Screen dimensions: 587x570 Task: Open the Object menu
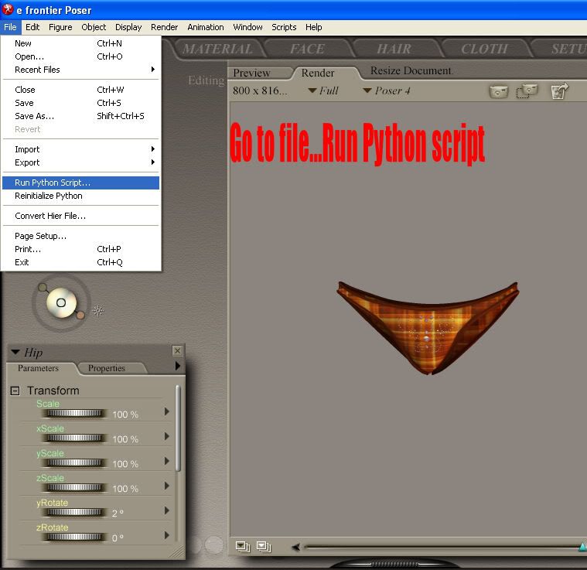pyautogui.click(x=94, y=27)
